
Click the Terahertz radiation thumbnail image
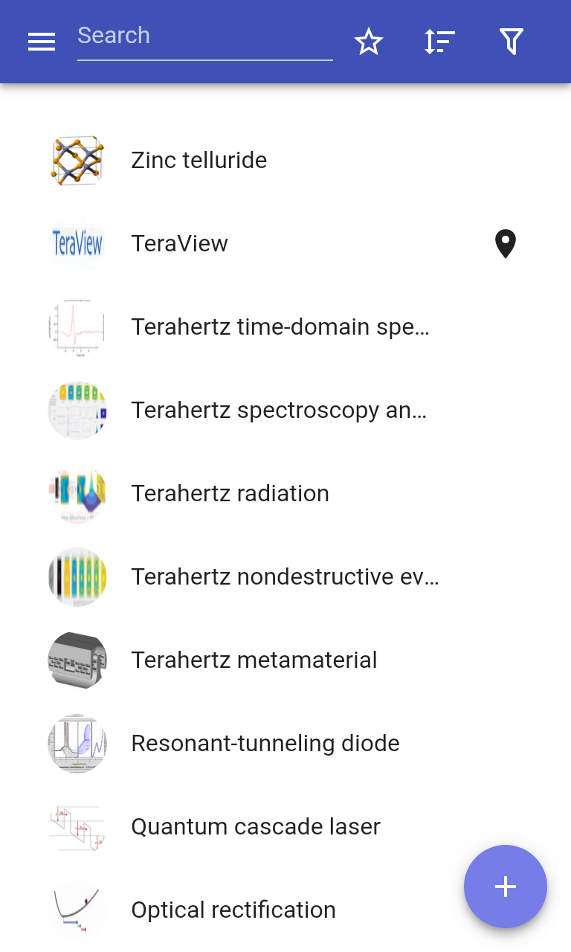click(77, 494)
